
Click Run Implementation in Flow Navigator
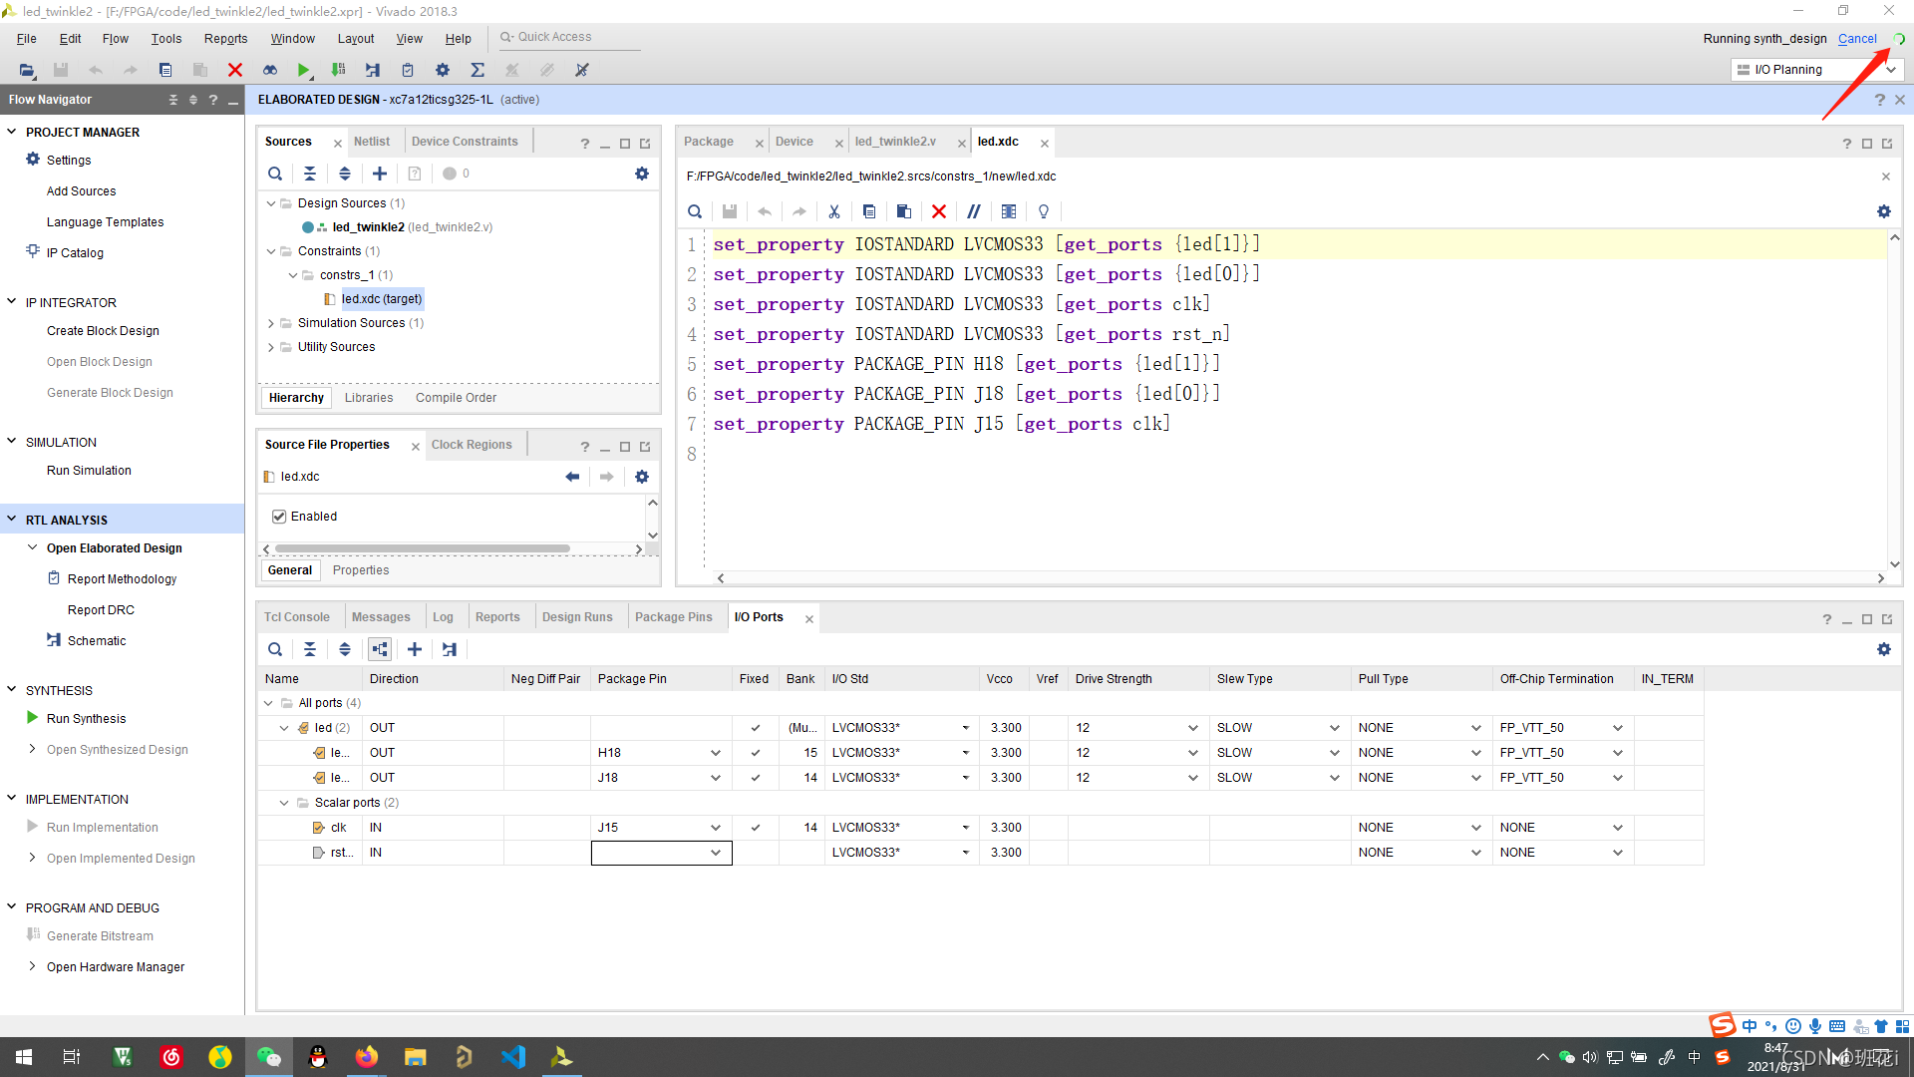tap(102, 828)
